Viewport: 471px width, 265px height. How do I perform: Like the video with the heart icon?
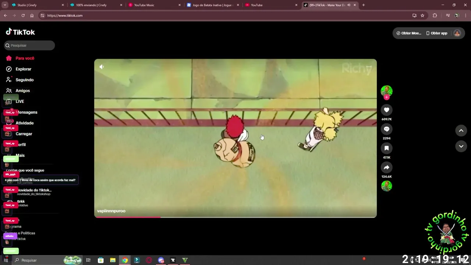[386, 110]
